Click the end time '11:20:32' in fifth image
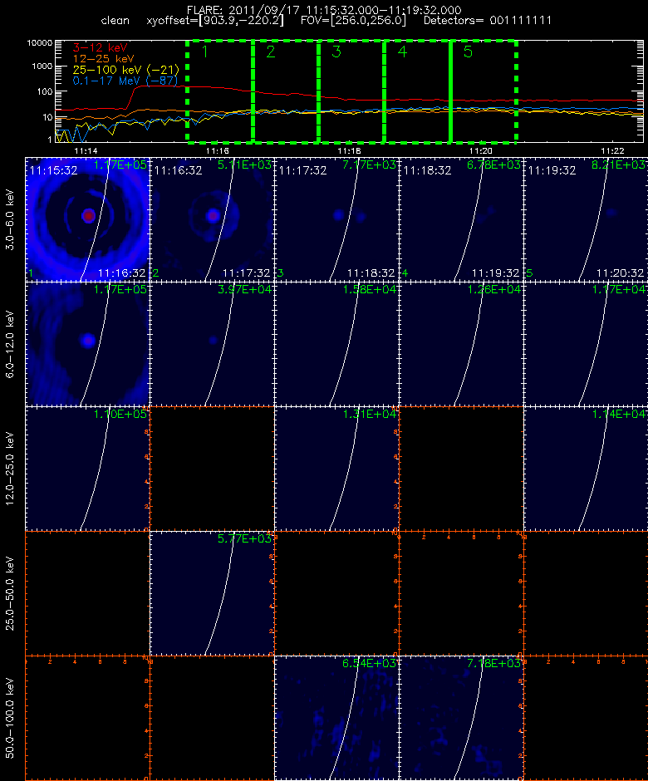Image resolution: width=648 pixels, height=781 pixels. [620, 273]
